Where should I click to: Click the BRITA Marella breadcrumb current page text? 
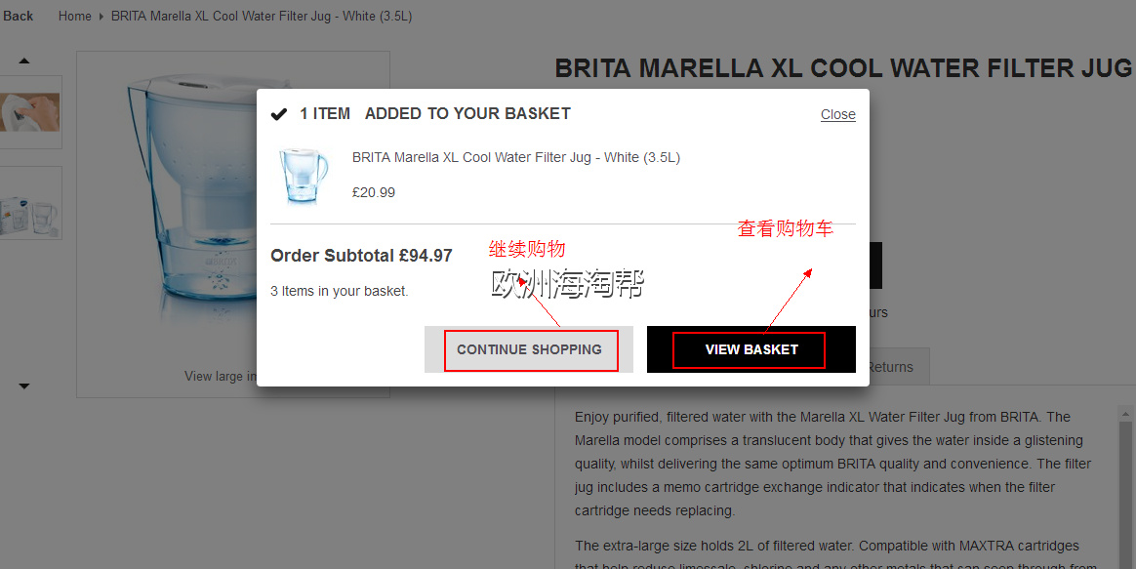click(262, 16)
